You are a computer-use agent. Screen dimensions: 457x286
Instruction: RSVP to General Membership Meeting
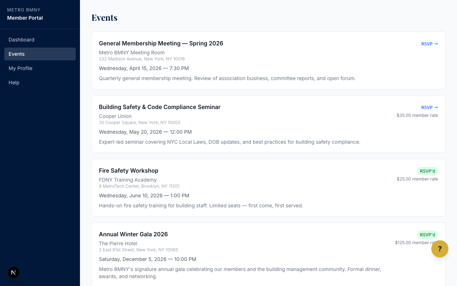coord(429,44)
